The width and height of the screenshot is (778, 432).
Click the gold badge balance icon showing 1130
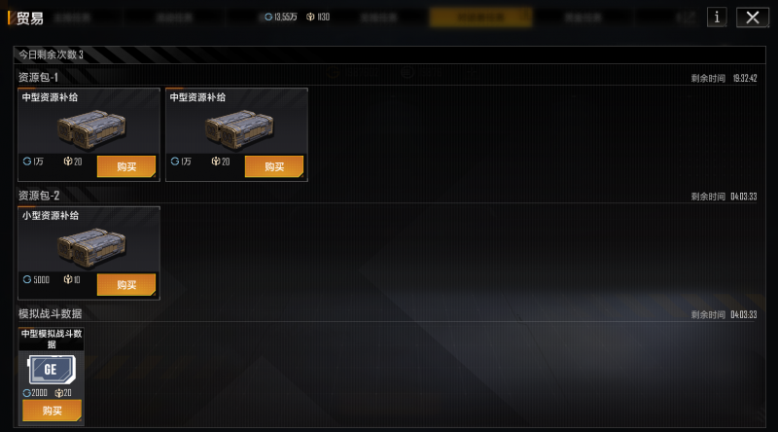click(x=310, y=17)
